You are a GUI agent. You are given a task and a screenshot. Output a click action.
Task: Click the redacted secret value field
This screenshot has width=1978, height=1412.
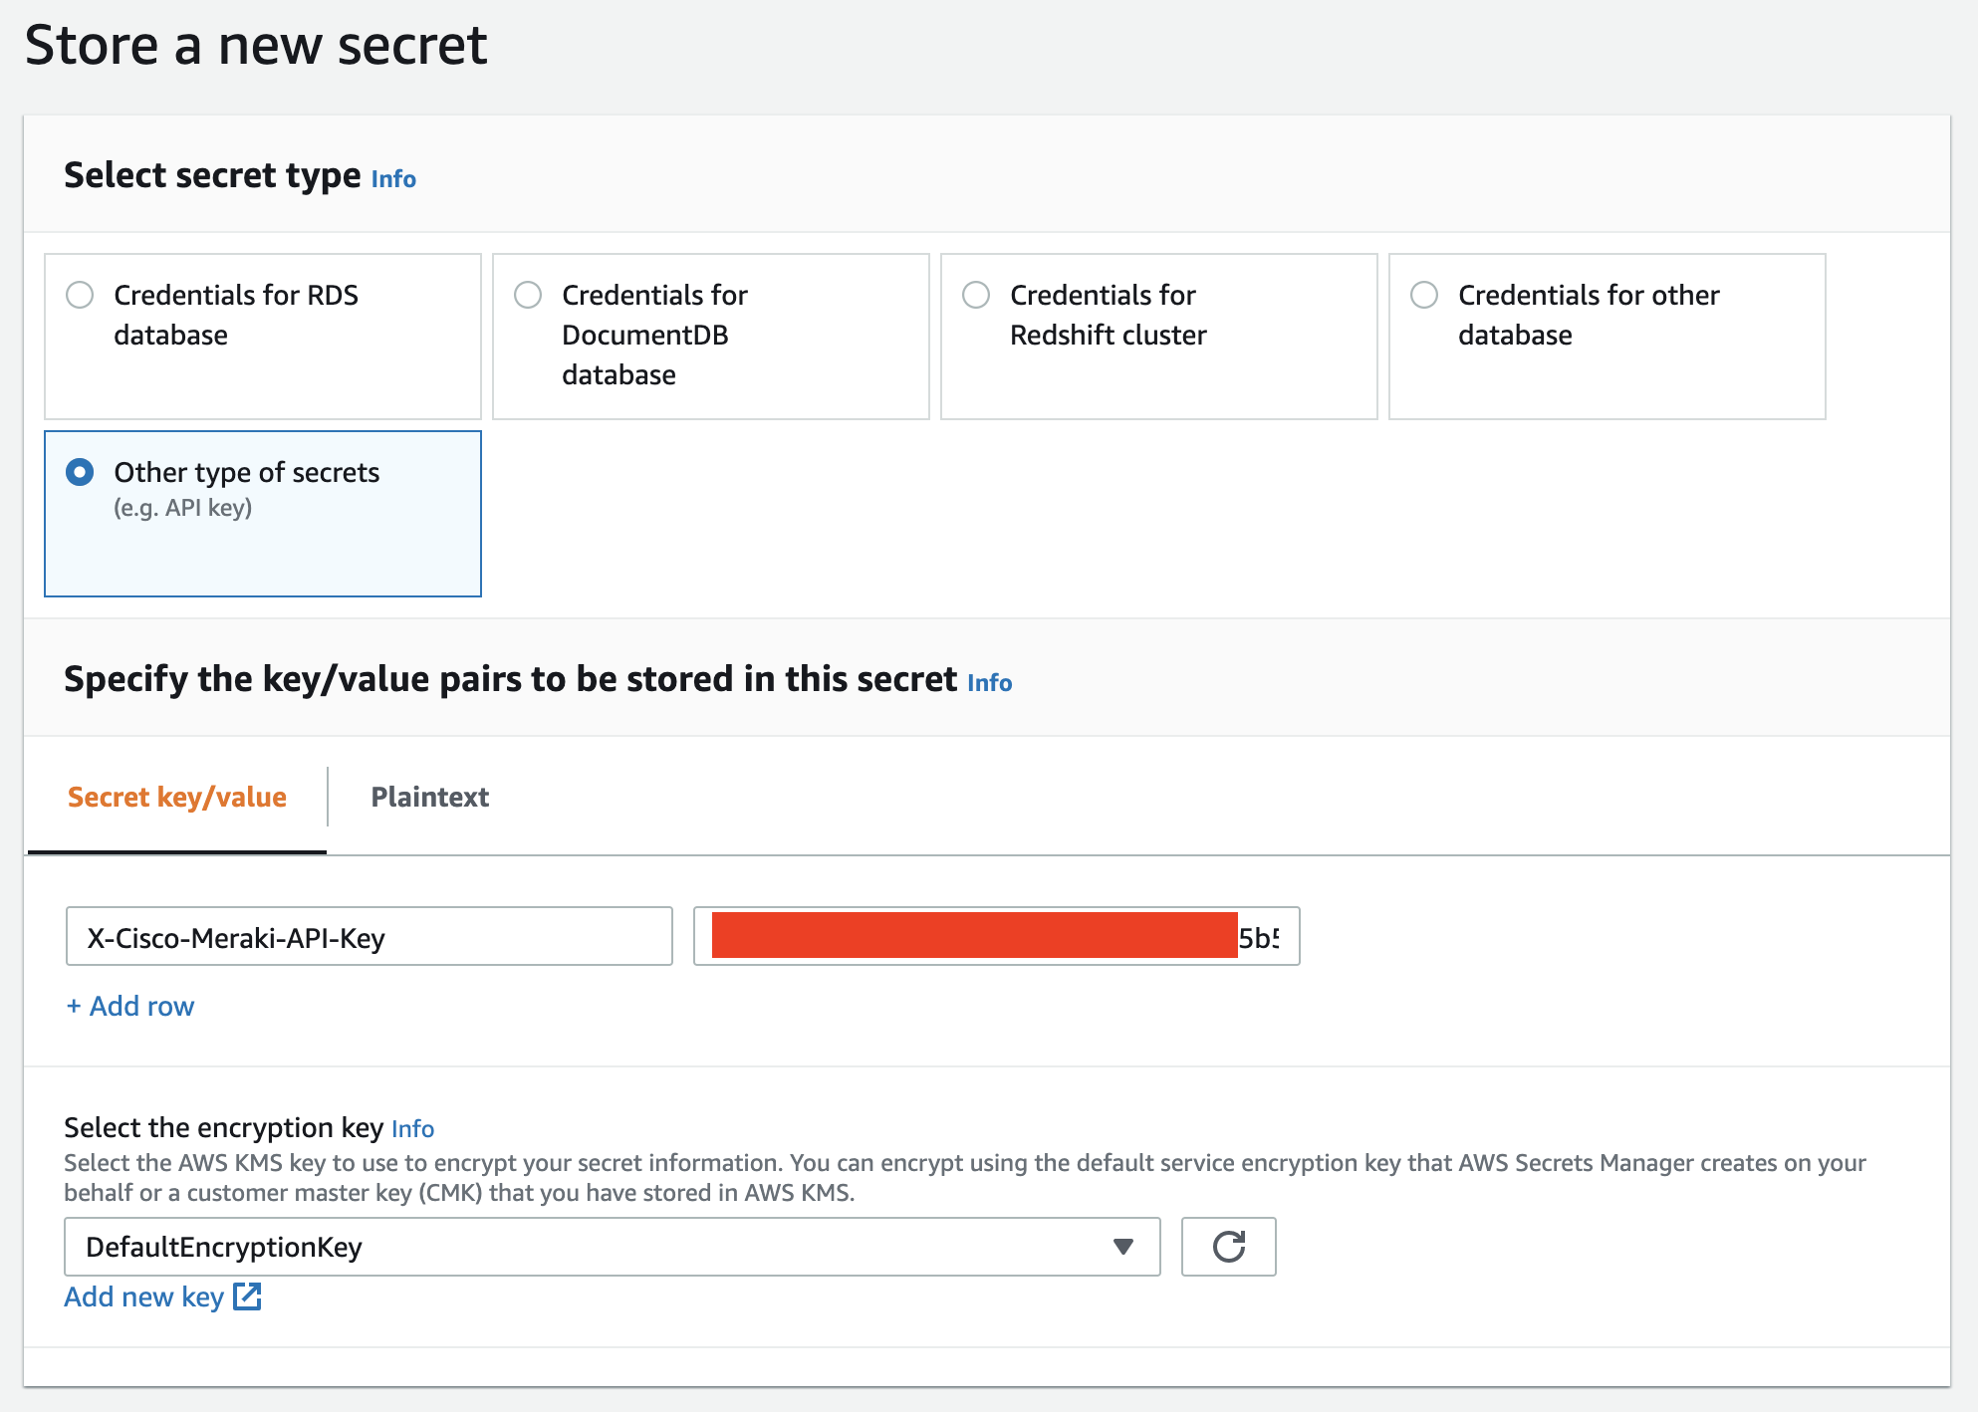click(x=996, y=937)
